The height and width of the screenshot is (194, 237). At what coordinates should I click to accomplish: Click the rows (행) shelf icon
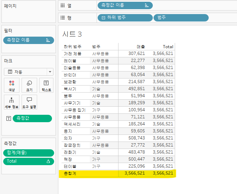[x=63, y=18]
